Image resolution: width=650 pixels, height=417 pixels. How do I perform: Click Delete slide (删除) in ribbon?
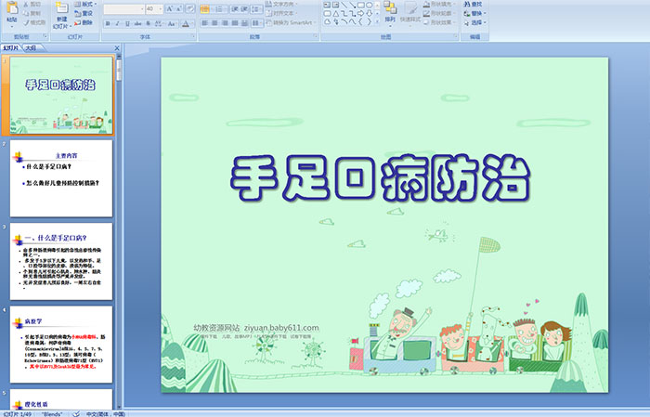84,22
